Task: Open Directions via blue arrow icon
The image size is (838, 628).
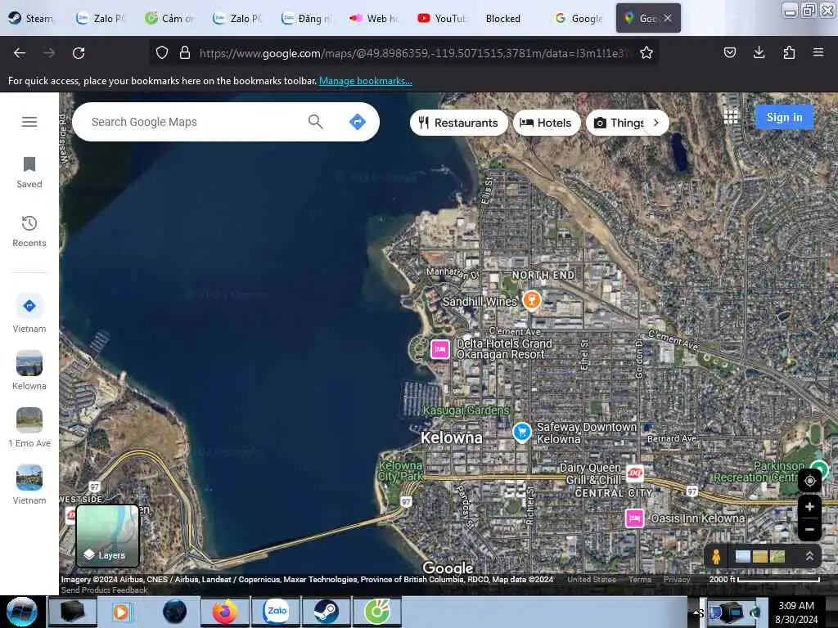Action: (357, 122)
